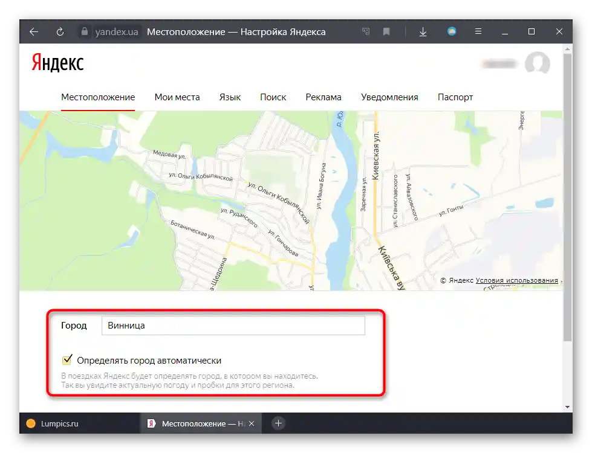Image resolution: width=592 pixels, height=453 pixels.
Task: Click the Медовая ул. label on map
Action: tap(169, 154)
